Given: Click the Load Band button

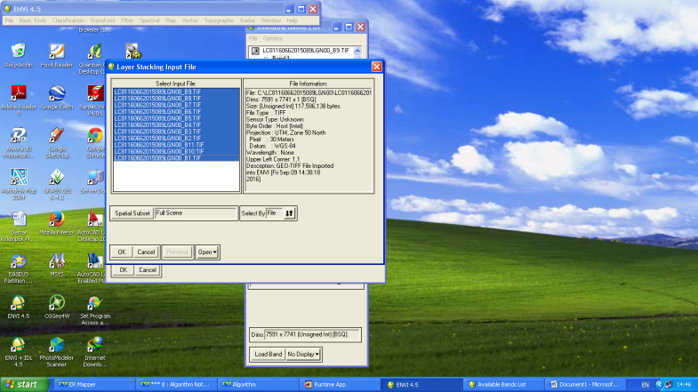Looking at the screenshot, I should 268,354.
